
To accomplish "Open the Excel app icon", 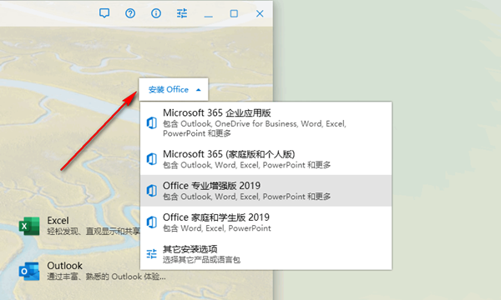I will [29, 226].
